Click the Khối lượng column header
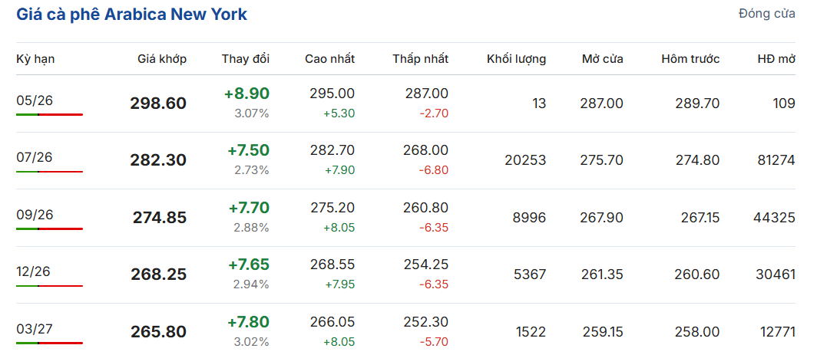This screenshot has height=355, width=817. pos(516,59)
